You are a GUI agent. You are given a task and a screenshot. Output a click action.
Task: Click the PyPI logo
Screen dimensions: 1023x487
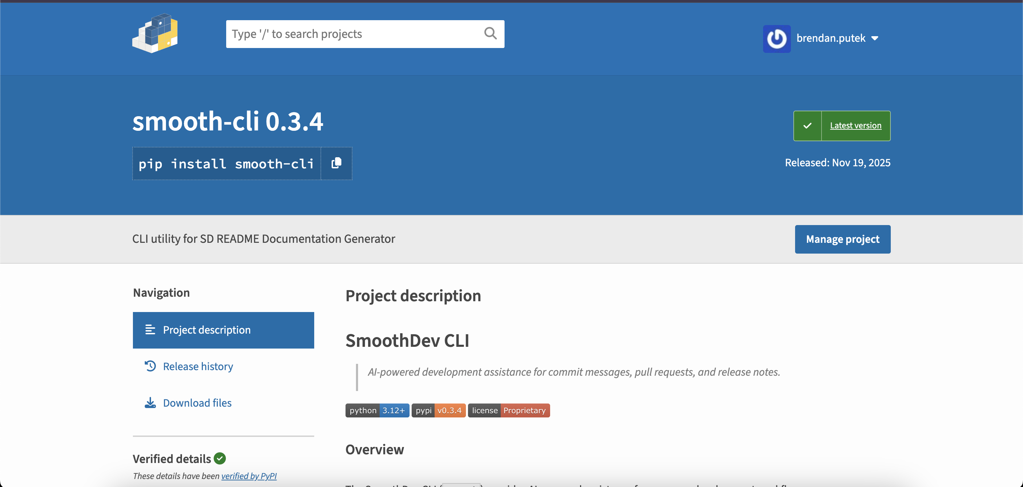pyautogui.click(x=155, y=34)
